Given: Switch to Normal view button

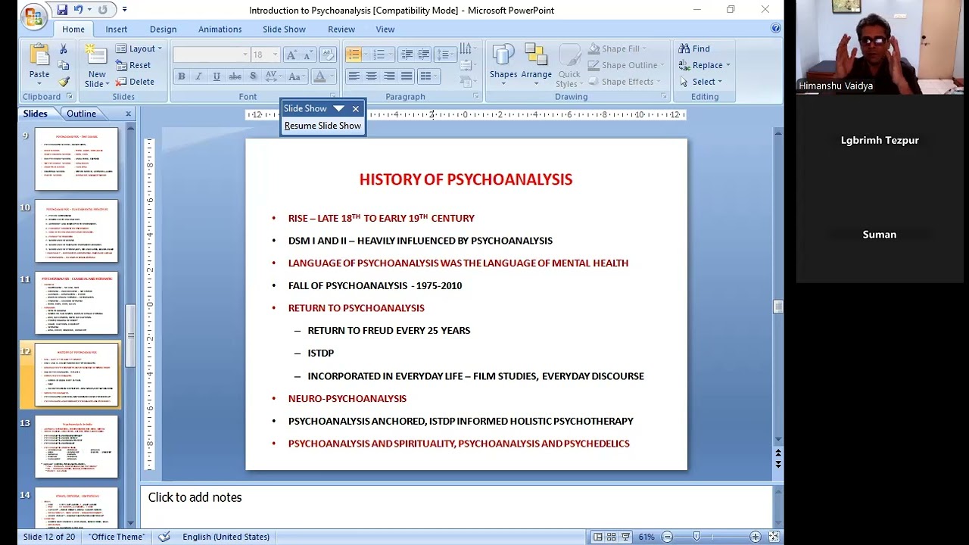Looking at the screenshot, I should coord(597,537).
